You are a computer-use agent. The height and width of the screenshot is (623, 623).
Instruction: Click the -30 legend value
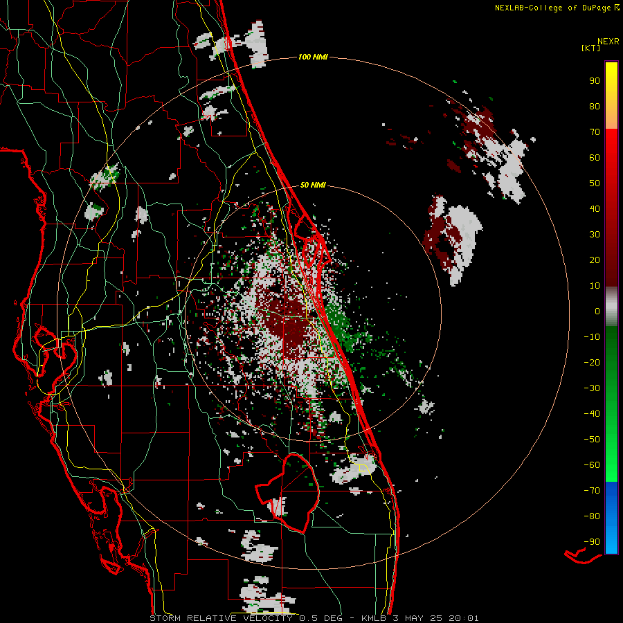(x=592, y=388)
